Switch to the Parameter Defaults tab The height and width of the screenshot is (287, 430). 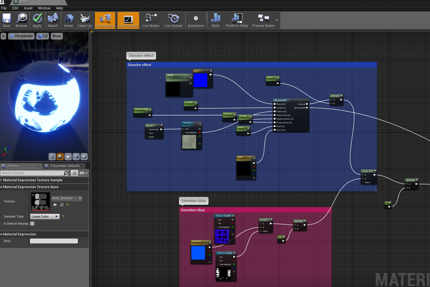coord(65,166)
